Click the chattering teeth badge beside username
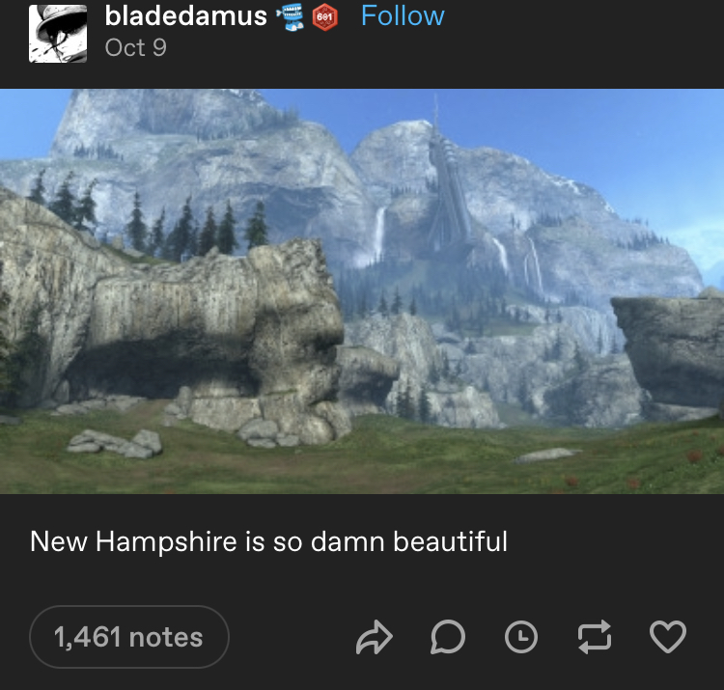The width and height of the screenshot is (724, 690). coord(290,16)
